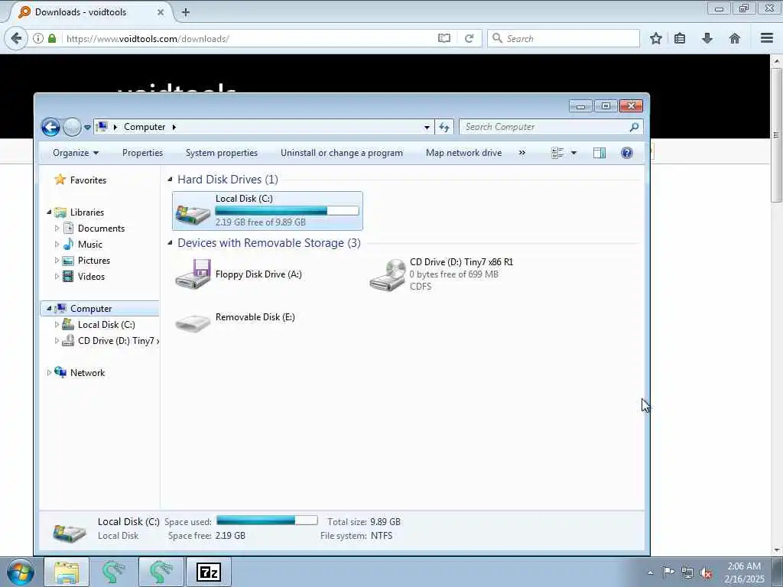Select CD Drive (D:) in navigation tree
This screenshot has width=783, height=587.
click(118, 340)
